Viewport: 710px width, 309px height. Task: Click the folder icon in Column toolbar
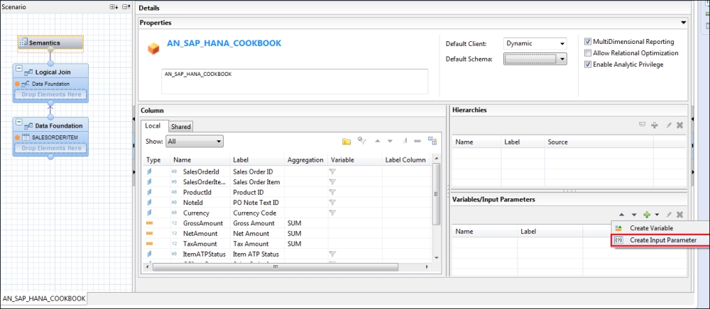346,141
